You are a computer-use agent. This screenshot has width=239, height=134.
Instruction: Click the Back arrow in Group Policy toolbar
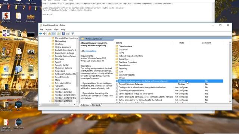[x=40, y=33]
